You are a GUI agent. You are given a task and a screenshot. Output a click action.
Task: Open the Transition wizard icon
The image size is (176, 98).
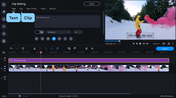click(69, 48)
